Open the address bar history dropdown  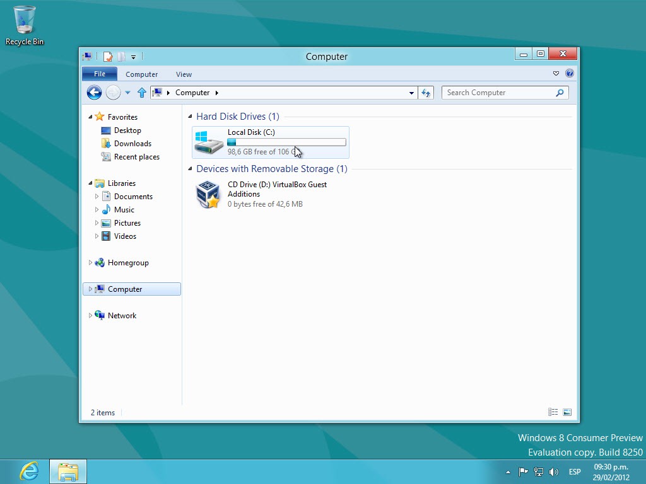pos(411,93)
